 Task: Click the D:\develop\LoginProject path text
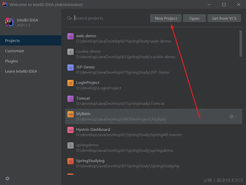99,88
